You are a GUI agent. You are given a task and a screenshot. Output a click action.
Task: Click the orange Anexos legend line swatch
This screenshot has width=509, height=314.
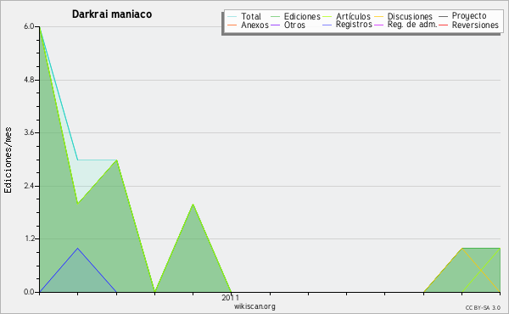click(x=232, y=25)
